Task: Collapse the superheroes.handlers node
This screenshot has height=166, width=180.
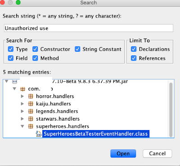Action: click(x=22, y=126)
